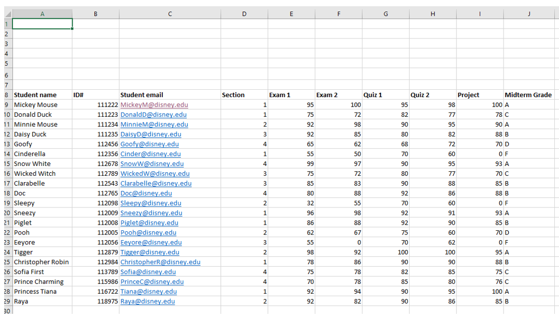The image size is (559, 318).
Task: Click the Select All corner button
Action: (x=6, y=14)
